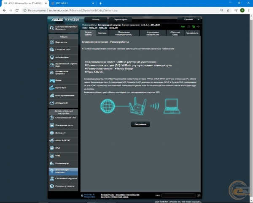Select Access Point (AP) mode radio

pyautogui.click(x=86, y=65)
